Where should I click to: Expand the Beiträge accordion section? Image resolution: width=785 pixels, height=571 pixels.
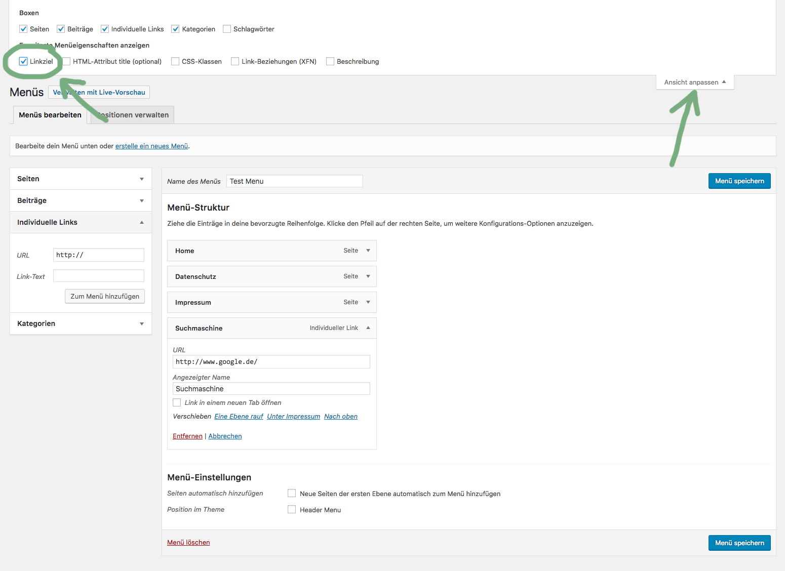(x=81, y=200)
